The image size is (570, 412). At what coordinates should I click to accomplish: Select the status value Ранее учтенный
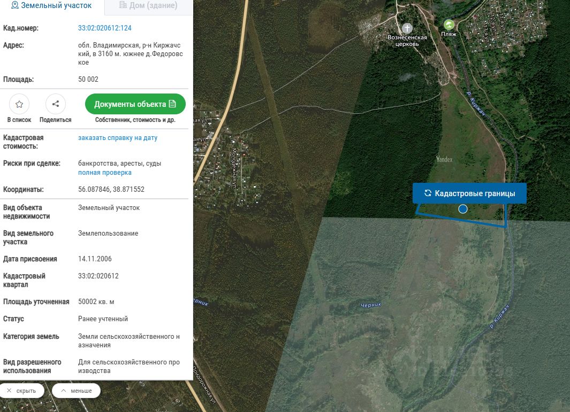pyautogui.click(x=103, y=318)
